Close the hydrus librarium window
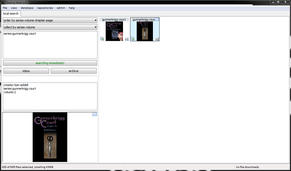Image resolution: width=291 pixels, height=171 pixels. [x=285, y=2]
